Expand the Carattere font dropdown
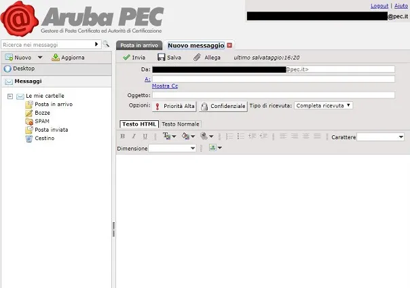The image size is (410, 288). point(381,137)
